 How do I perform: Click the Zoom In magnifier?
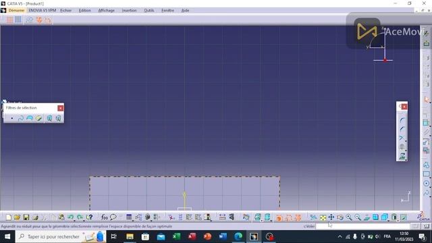[x=349, y=217]
